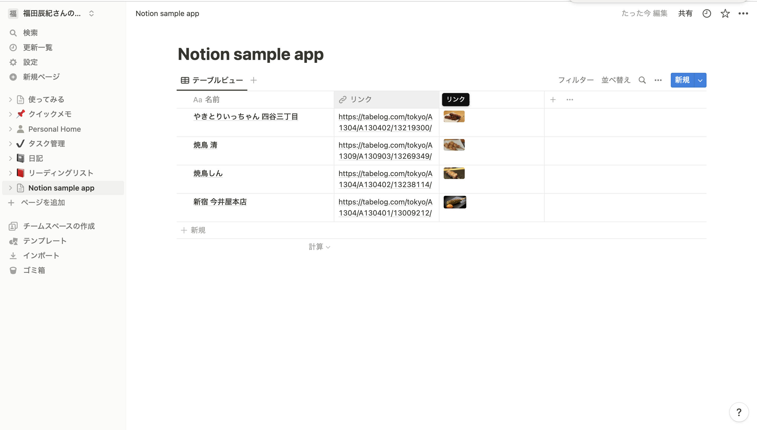Add a new property column plus icon

(x=553, y=100)
